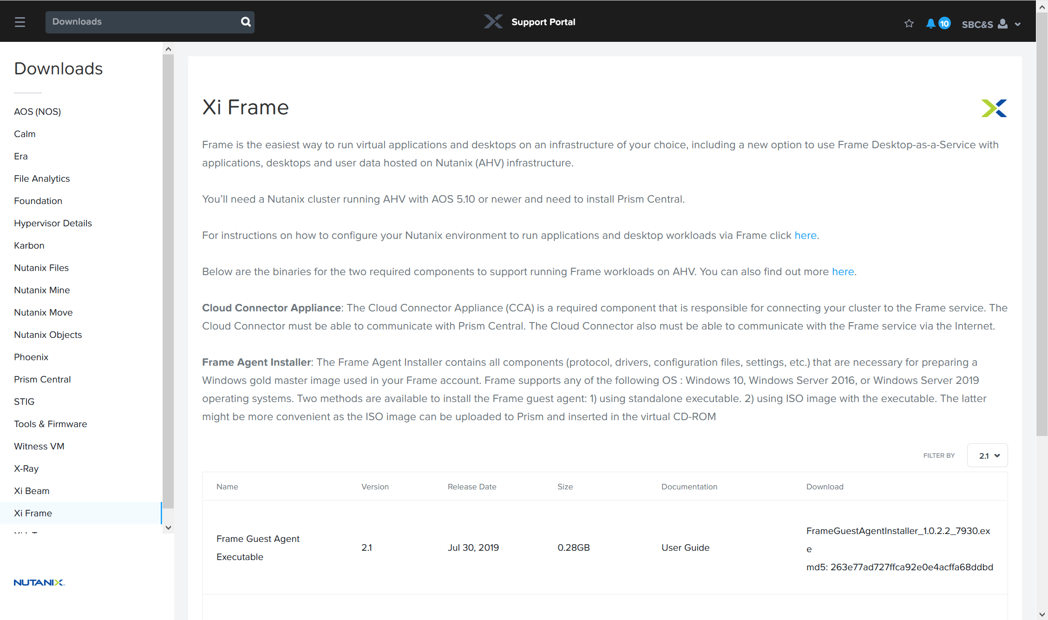Expand the user account dropdown chevron
This screenshot has width=1048, height=620.
point(1018,24)
